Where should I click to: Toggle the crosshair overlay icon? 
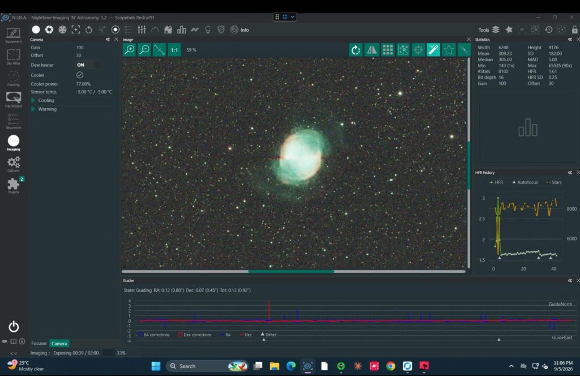pyautogui.click(x=418, y=50)
